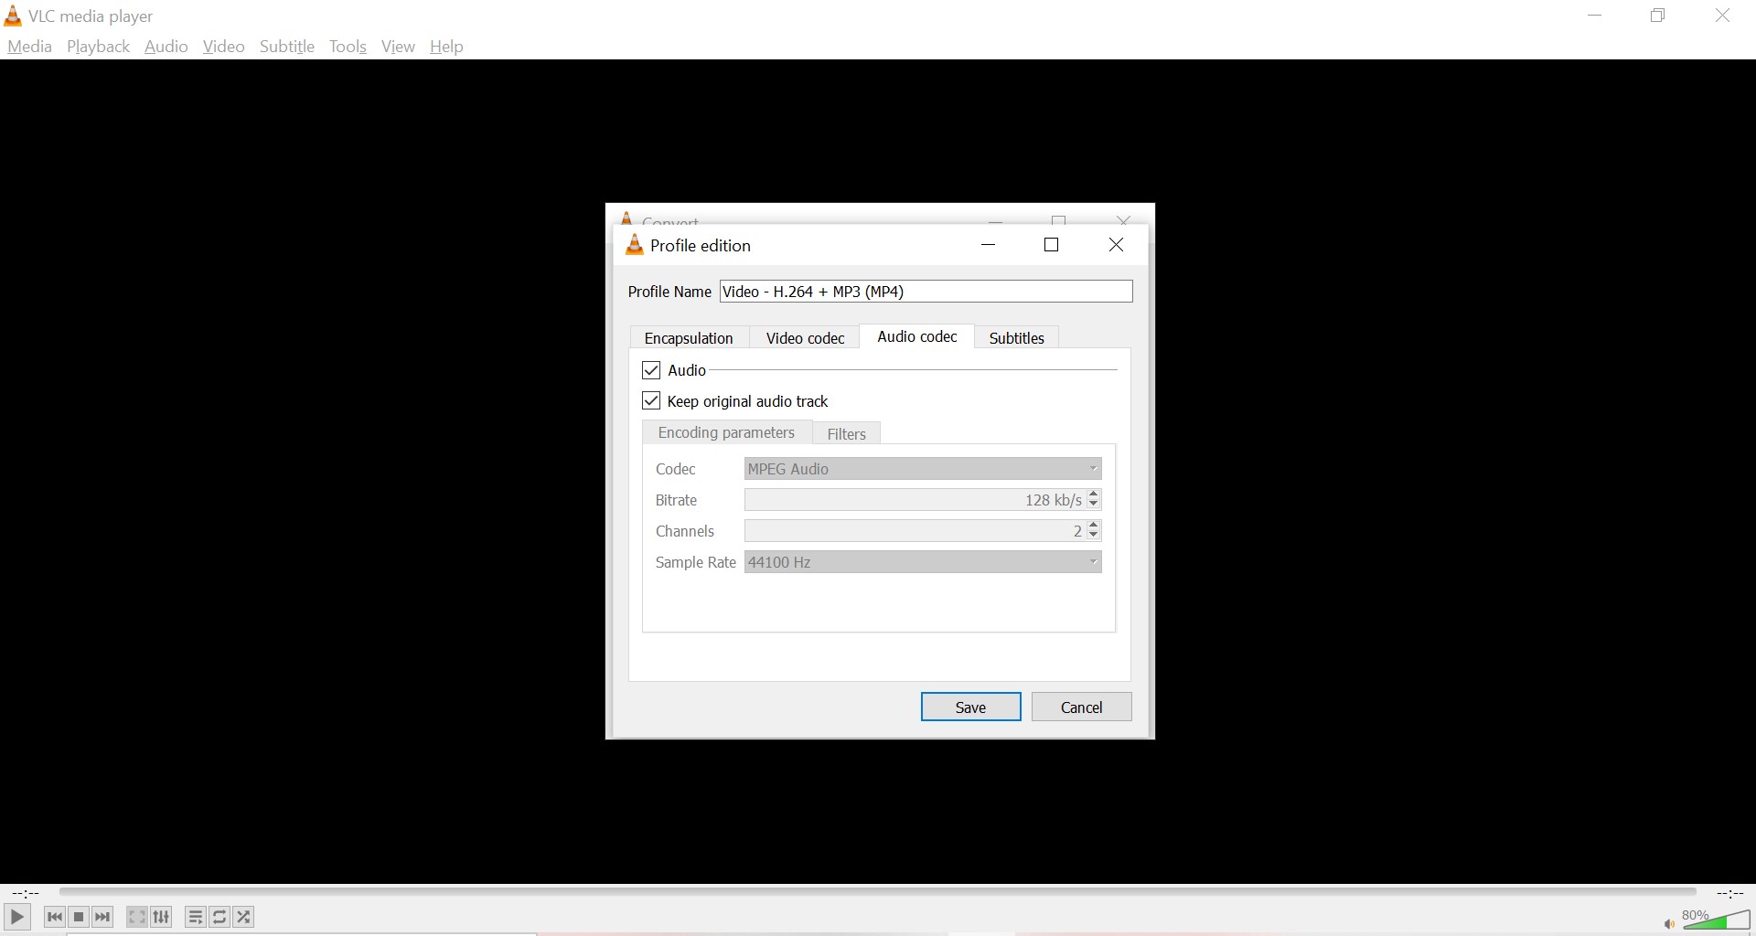Mute audio via the speaker icon
The width and height of the screenshot is (1756, 936).
pyautogui.click(x=1670, y=923)
